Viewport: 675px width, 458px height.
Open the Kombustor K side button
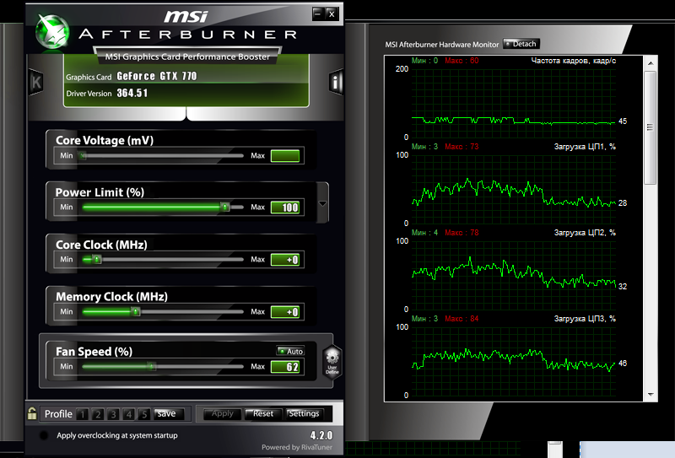pos(35,82)
